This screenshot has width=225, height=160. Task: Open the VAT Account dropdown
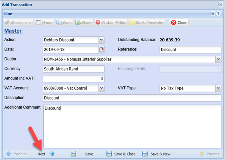[x=101, y=88]
